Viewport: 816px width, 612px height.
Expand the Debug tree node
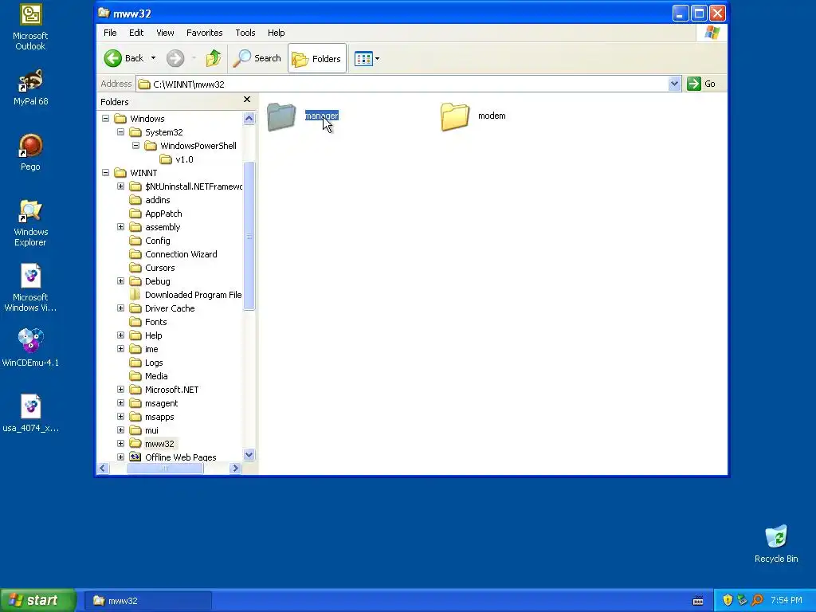click(x=121, y=281)
